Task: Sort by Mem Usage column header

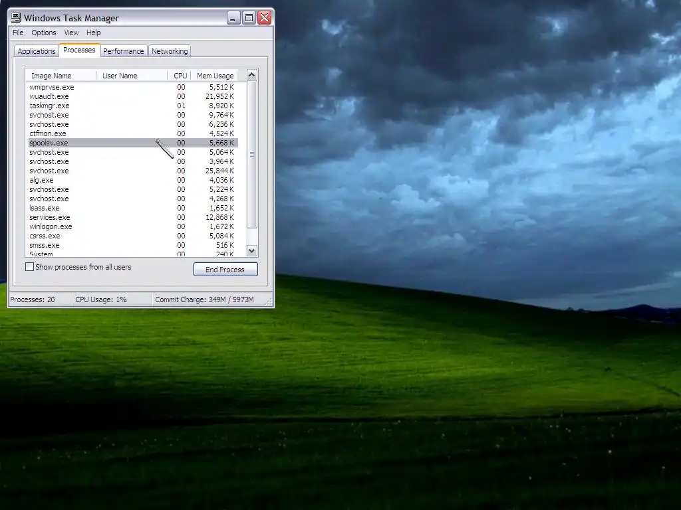Action: (x=215, y=76)
